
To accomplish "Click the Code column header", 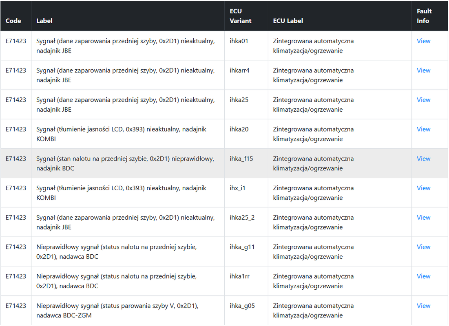I will [13, 21].
